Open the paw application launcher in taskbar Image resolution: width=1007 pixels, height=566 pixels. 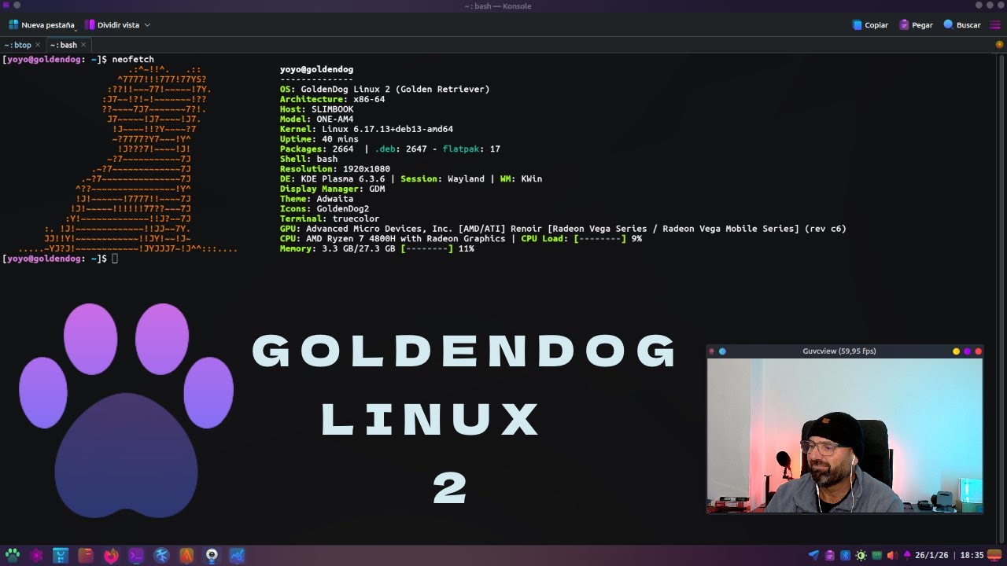pyautogui.click(x=13, y=555)
